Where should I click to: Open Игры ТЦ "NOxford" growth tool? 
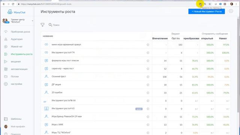(x=61, y=132)
